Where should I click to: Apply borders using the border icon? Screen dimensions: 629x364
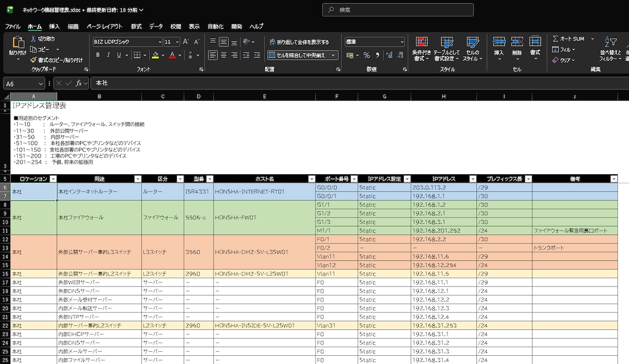pos(137,55)
